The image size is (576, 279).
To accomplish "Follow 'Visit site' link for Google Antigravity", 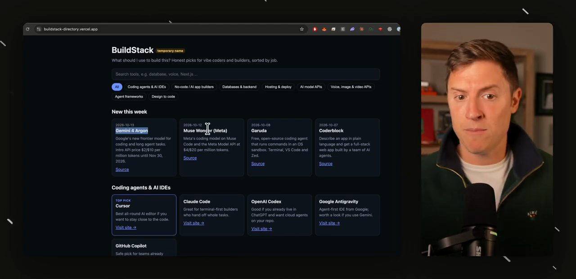I will coord(329,223).
